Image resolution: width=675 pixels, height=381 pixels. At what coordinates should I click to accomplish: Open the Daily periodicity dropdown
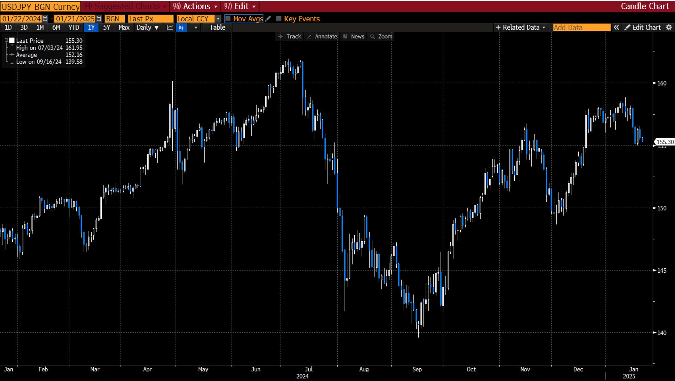[x=148, y=28]
